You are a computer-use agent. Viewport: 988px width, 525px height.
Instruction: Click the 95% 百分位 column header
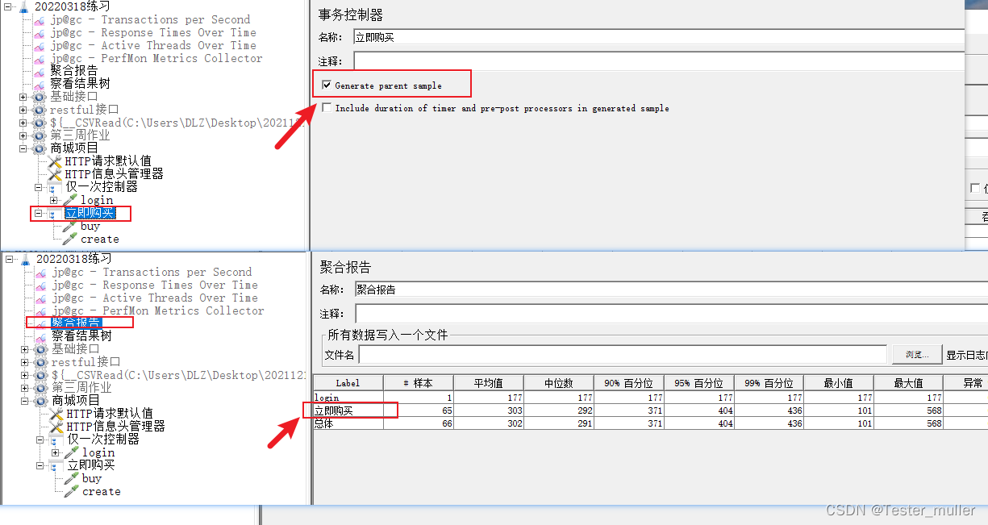click(x=699, y=383)
